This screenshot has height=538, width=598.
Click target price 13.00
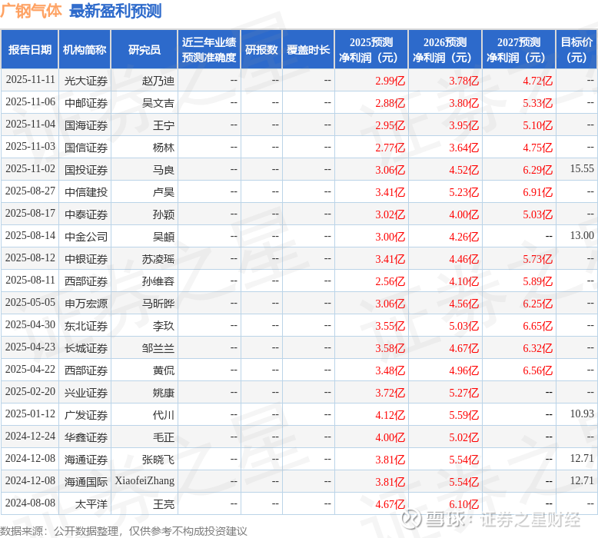pos(582,235)
